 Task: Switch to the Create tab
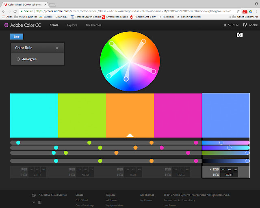[x=54, y=25]
